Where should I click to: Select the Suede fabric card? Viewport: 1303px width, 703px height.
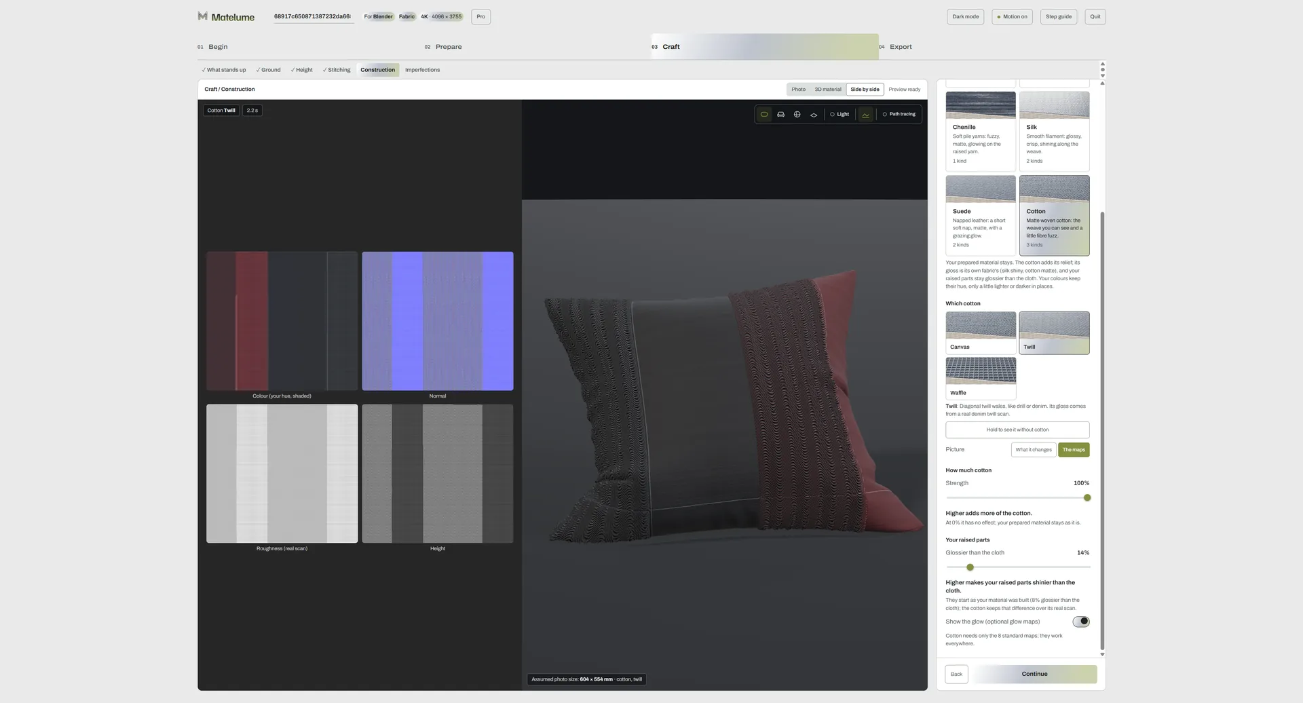pyautogui.click(x=981, y=215)
